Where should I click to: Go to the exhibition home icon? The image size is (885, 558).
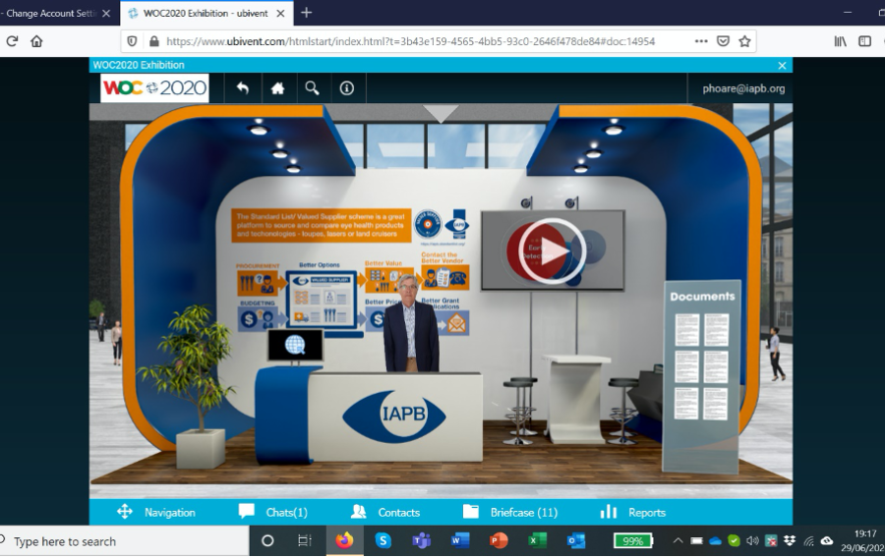[x=277, y=88]
